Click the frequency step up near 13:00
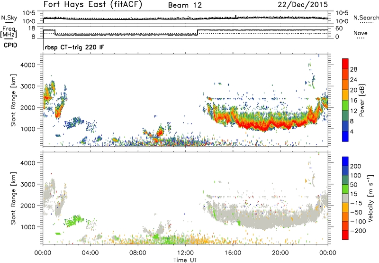 (x=198, y=32)
